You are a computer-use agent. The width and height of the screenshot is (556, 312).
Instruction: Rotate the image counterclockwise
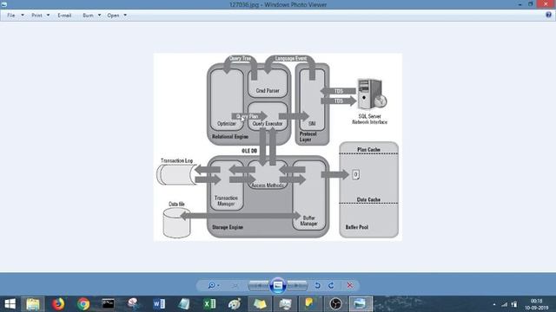tap(317, 285)
